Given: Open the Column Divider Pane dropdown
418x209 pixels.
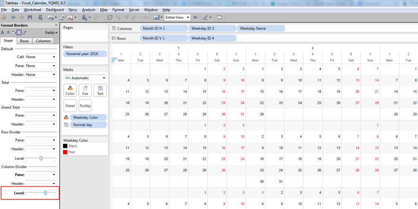Looking at the screenshot, I should (x=41, y=175).
